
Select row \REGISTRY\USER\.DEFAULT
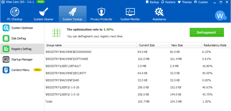coord(137,66)
